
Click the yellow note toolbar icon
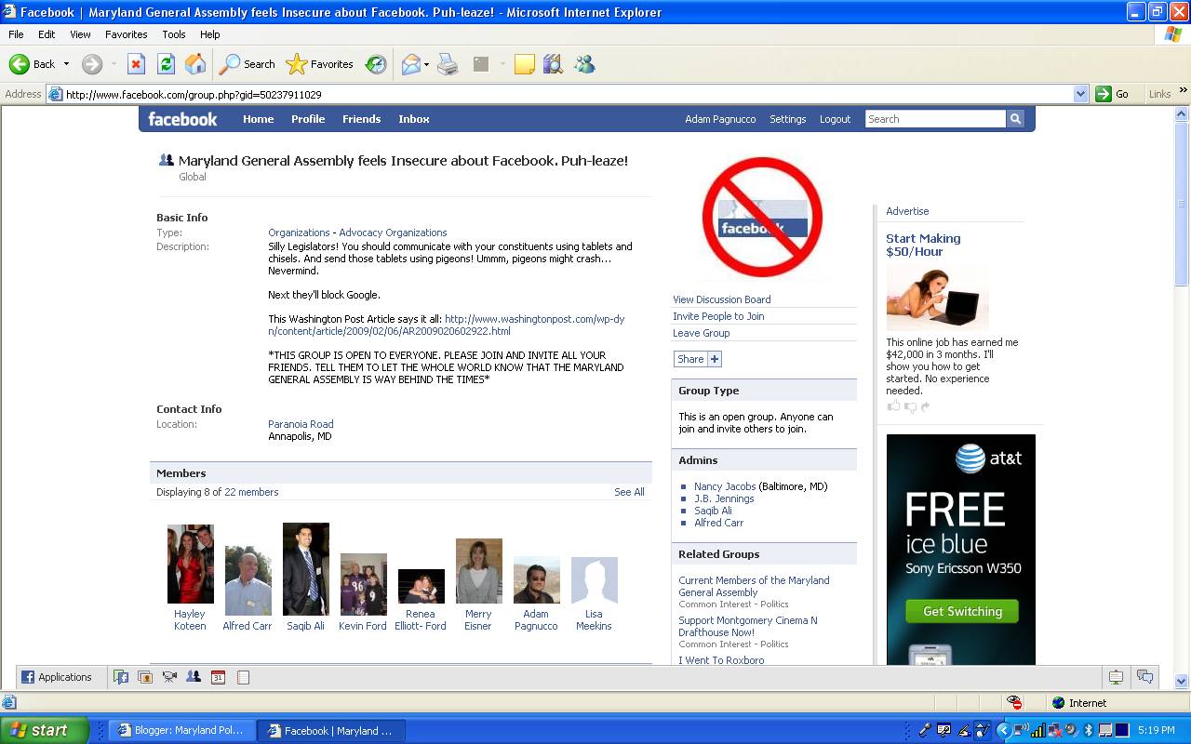[525, 64]
